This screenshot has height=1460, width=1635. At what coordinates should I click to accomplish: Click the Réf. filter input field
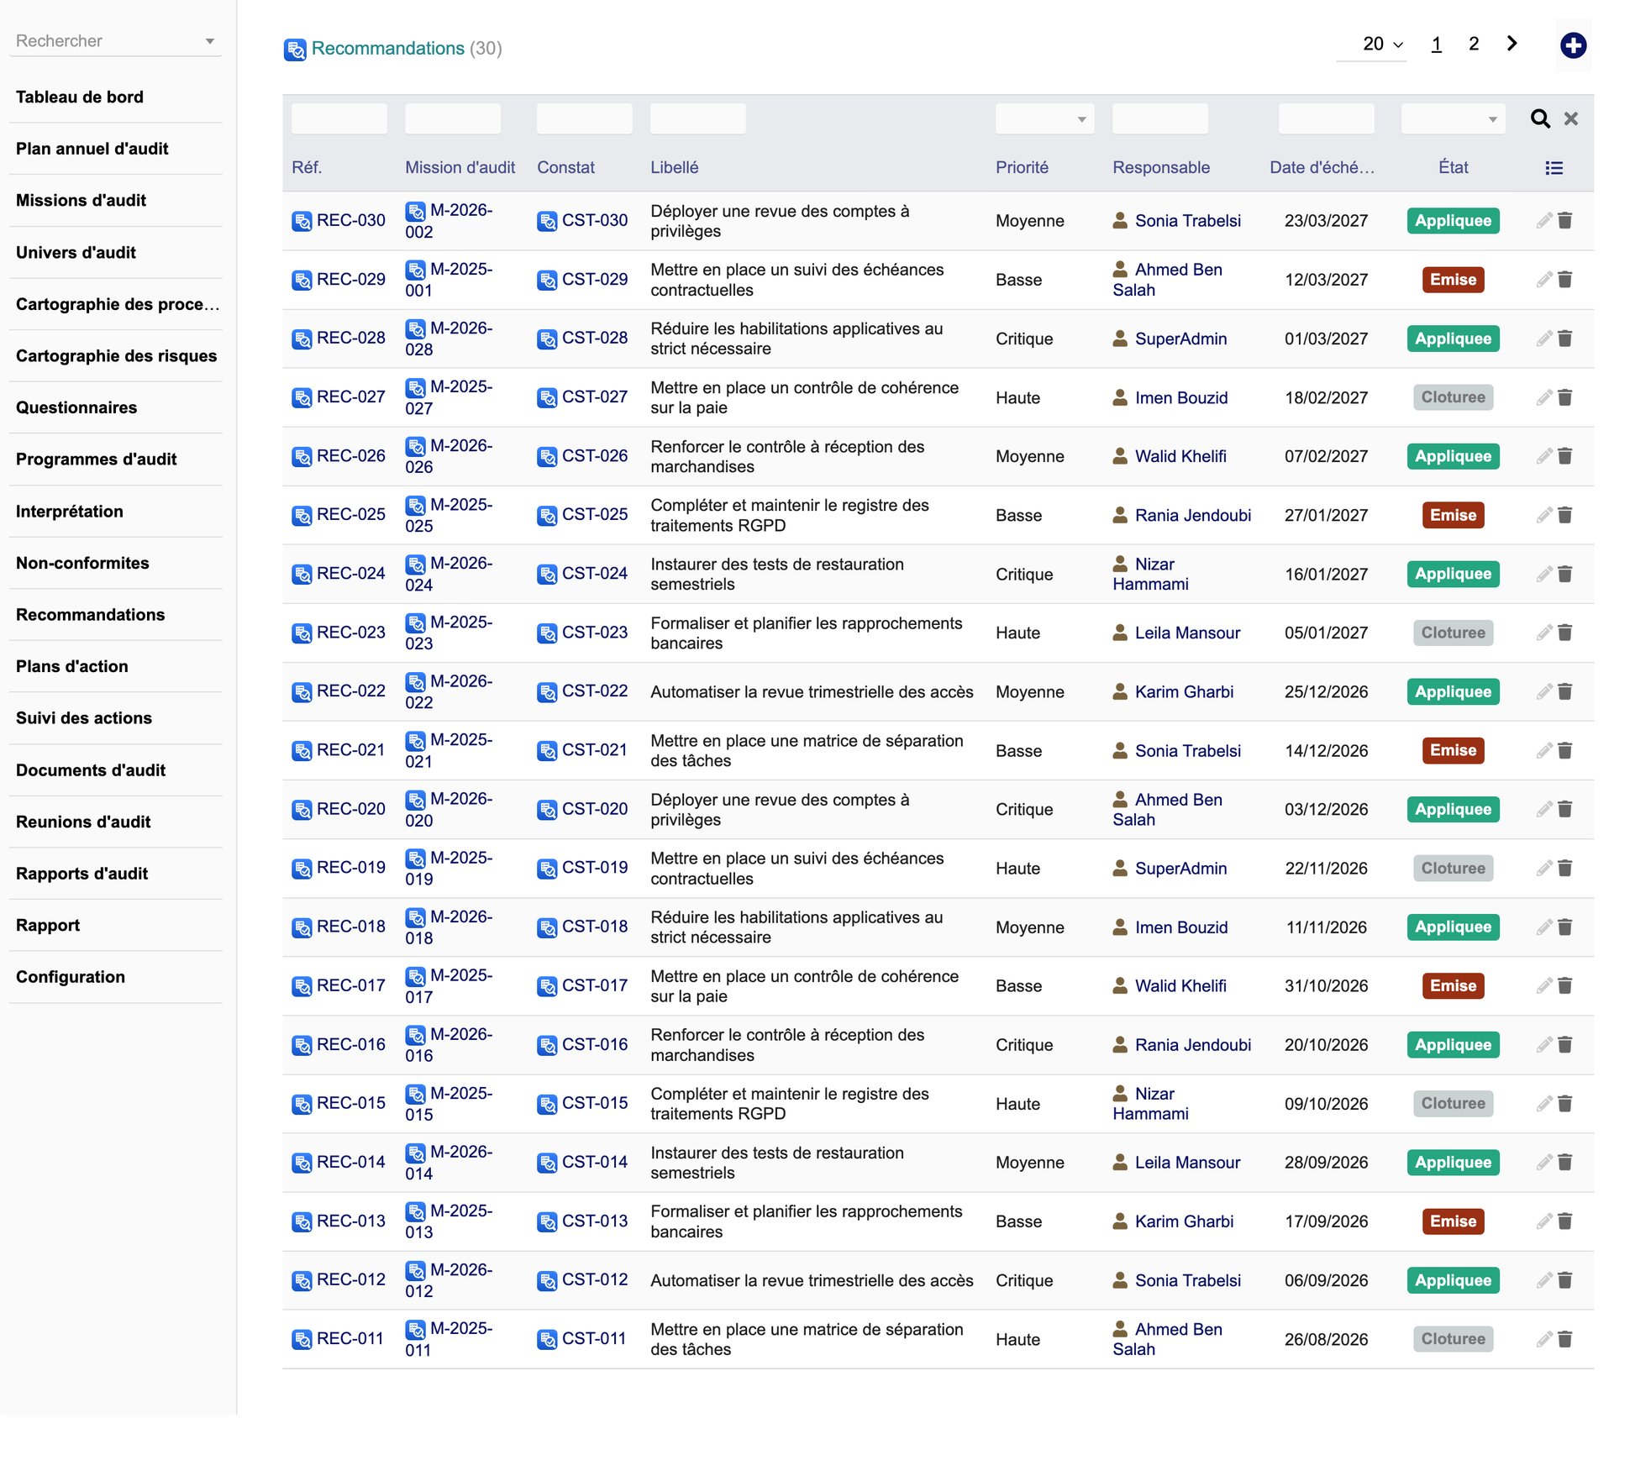tap(339, 118)
